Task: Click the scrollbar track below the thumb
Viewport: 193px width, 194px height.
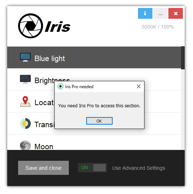Action: (183, 109)
